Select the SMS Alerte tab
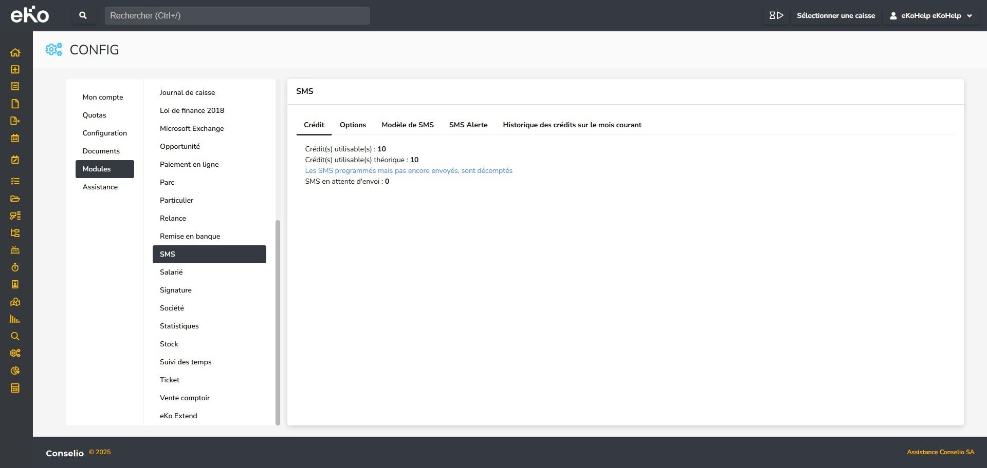This screenshot has height=468, width=987. pos(468,125)
